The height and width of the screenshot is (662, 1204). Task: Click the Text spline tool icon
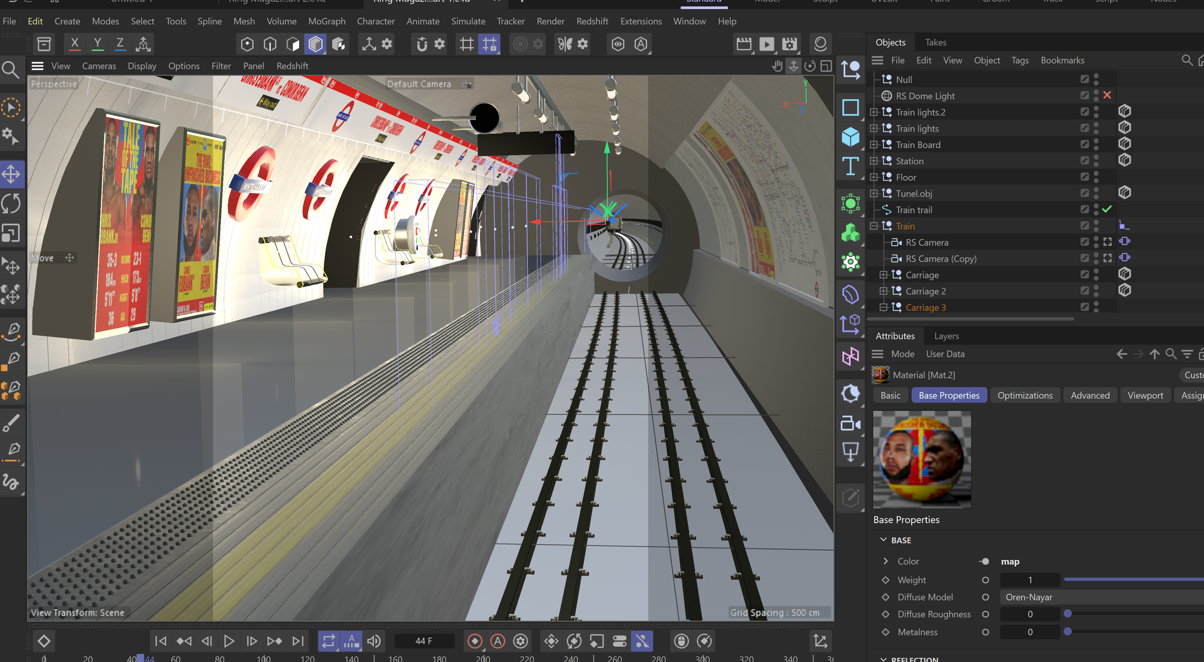(851, 167)
